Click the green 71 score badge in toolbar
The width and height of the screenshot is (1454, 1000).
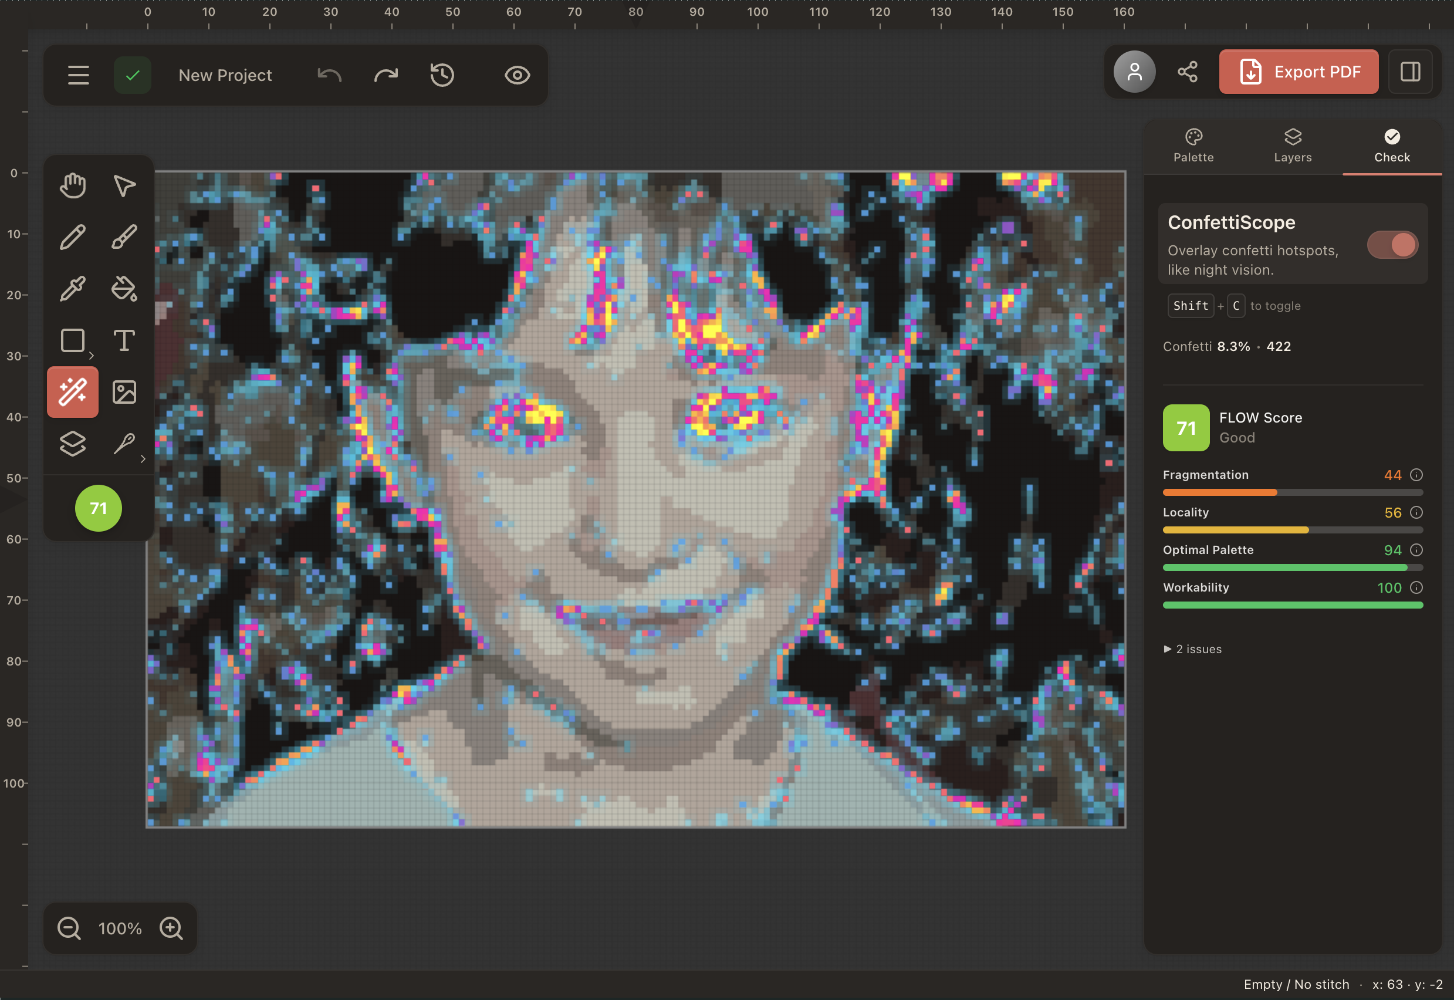(99, 508)
